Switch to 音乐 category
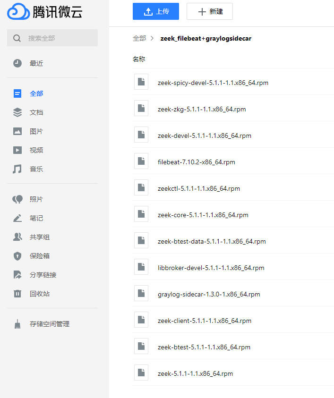The width and height of the screenshot is (334, 398). point(36,169)
